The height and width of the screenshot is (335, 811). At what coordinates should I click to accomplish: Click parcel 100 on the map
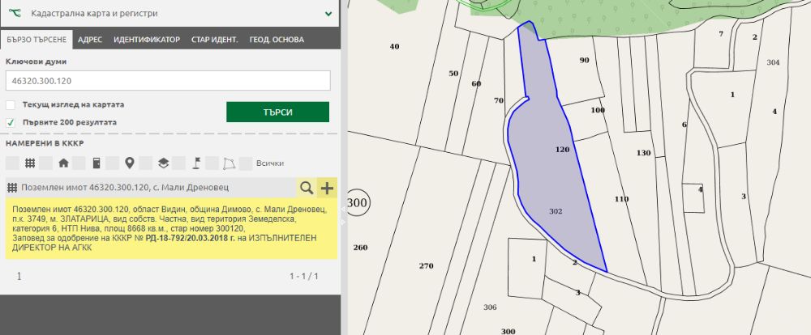(598, 110)
